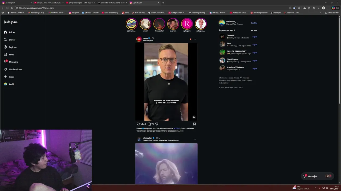Show more bookmarks bar chevron

320,13
